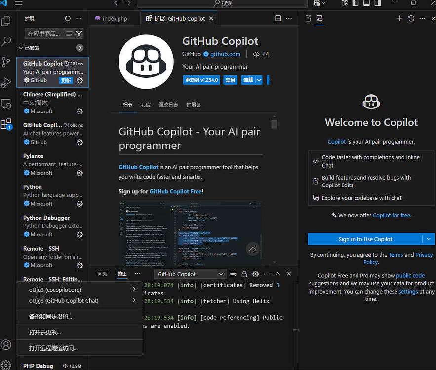Viewport: 436px width, 370px height.
Task: Close the GitHub Copilot extension tab
Action: click(x=211, y=18)
